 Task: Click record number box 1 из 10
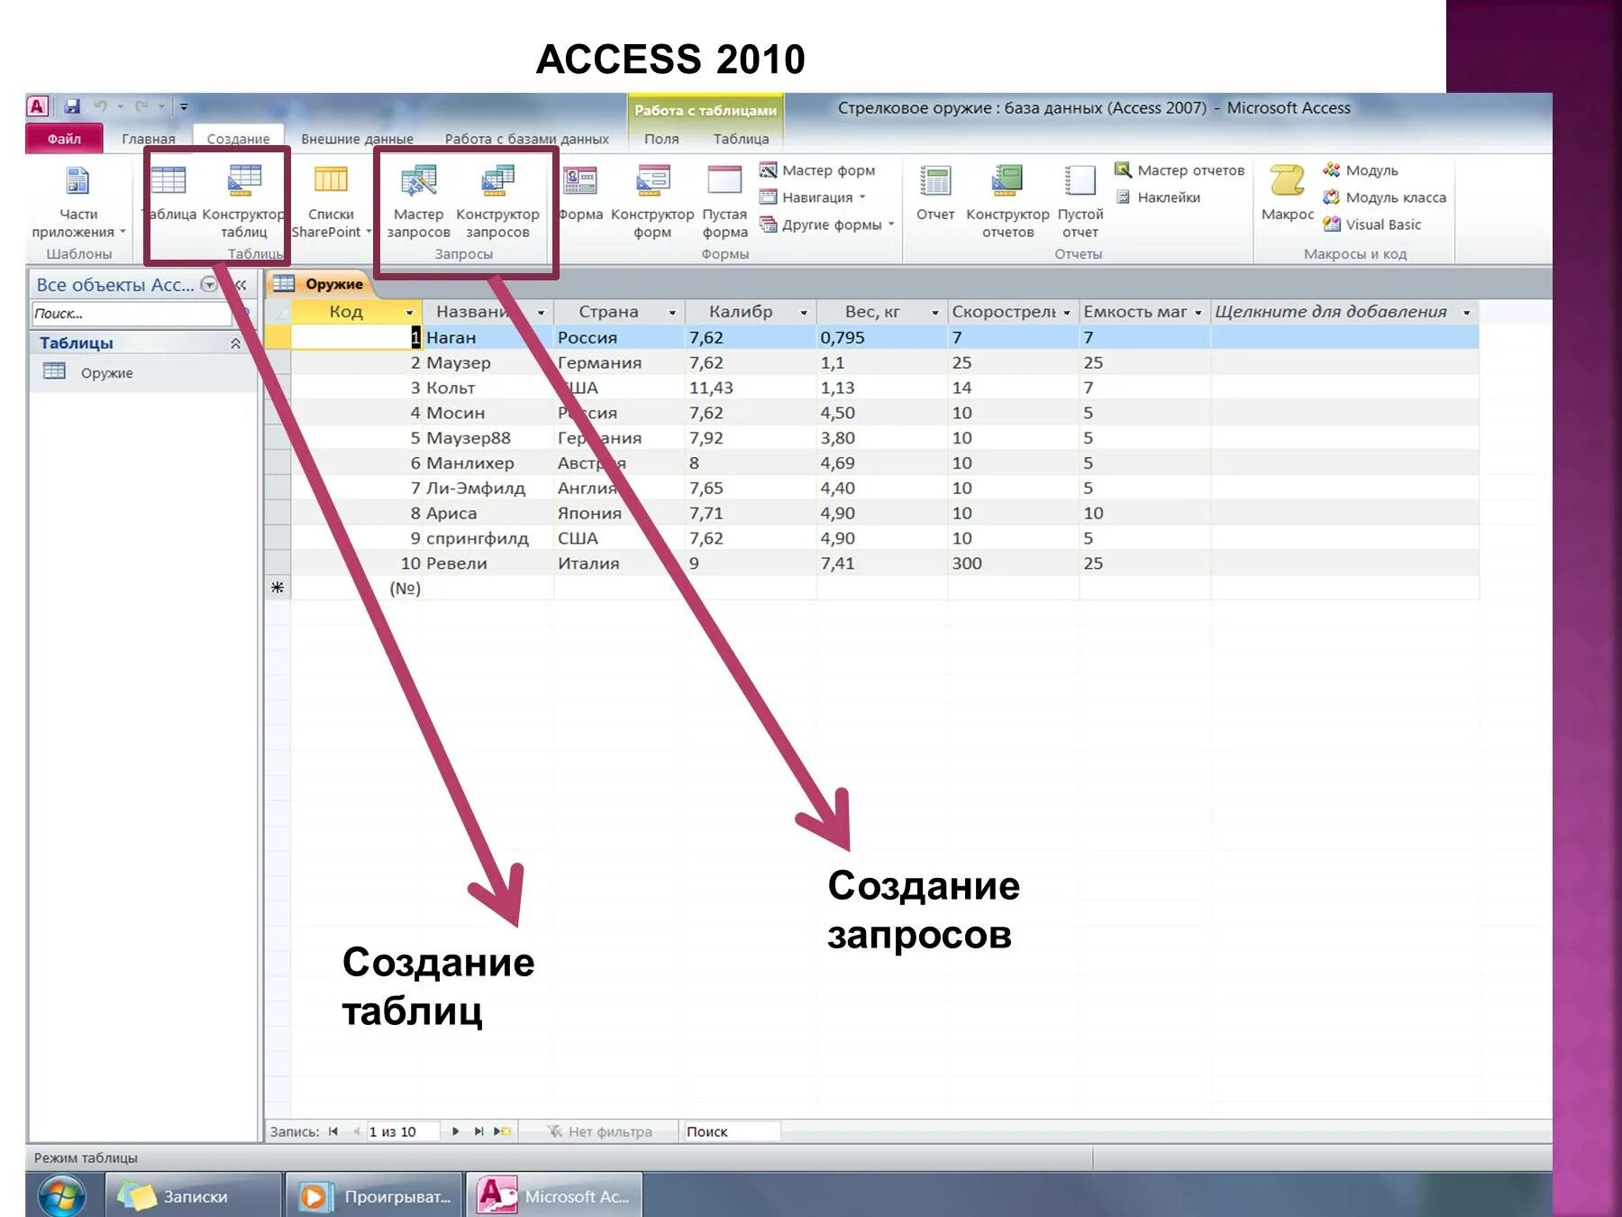[402, 1131]
